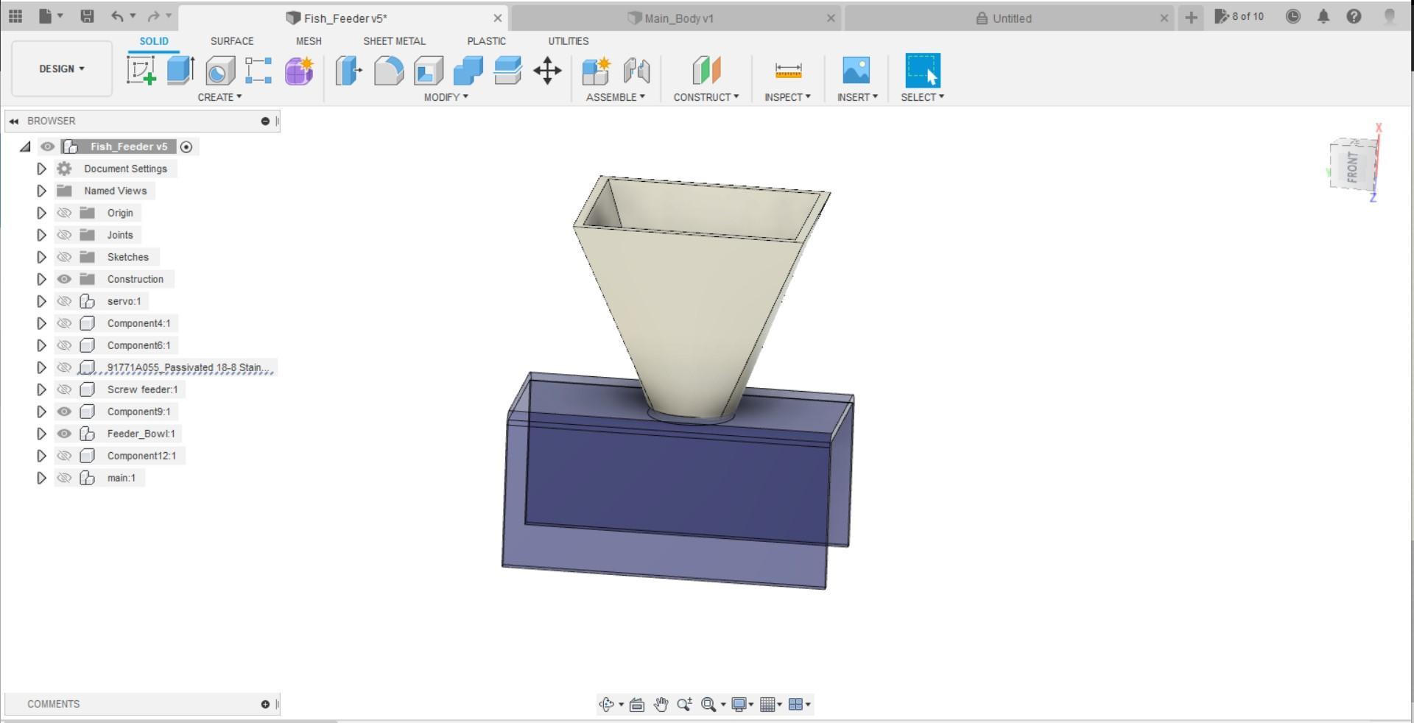Expand the COMMENTS panel with plus button
The width and height of the screenshot is (1414, 723).
[265, 705]
